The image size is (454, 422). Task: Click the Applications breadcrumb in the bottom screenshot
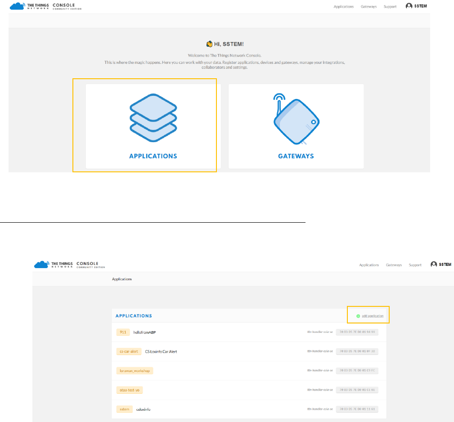(x=122, y=279)
